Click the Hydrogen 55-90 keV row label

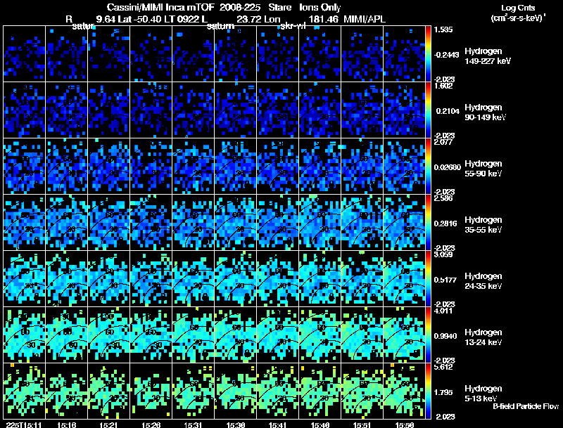click(x=483, y=169)
